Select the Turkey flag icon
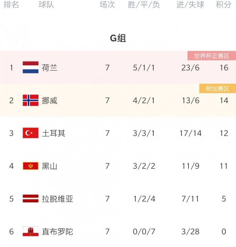This screenshot has height=247, width=236. pyautogui.click(x=31, y=133)
